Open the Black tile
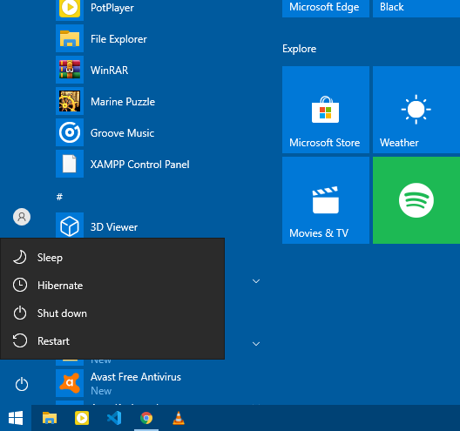Viewport: 460px width, 431px height. [416, 8]
